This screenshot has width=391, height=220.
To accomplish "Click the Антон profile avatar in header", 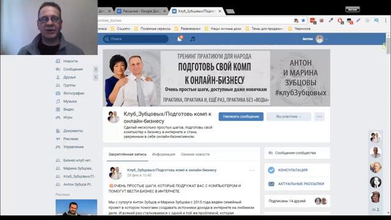I will pos(320,39).
